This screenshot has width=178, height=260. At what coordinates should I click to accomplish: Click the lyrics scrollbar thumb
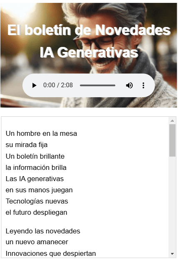(x=172, y=140)
